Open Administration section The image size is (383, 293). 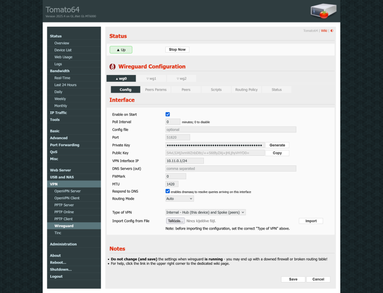(63, 244)
